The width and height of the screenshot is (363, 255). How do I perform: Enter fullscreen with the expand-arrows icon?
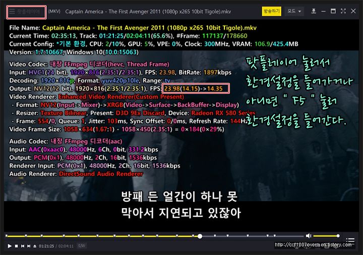(x=343, y=11)
